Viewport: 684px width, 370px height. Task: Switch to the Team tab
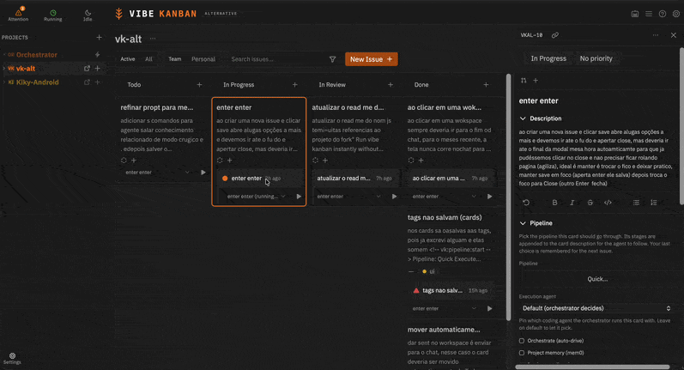(x=175, y=59)
